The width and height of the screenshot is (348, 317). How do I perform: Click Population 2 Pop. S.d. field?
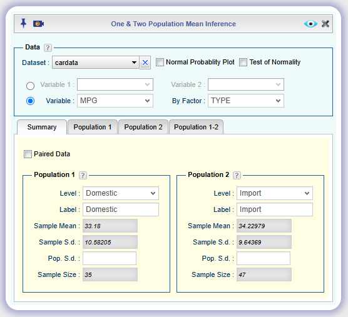point(264,258)
